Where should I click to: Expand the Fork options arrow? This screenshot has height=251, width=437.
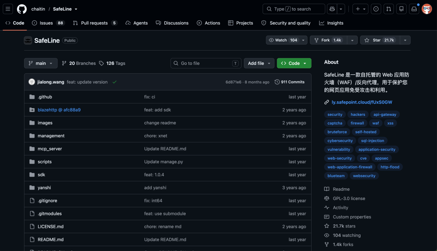[352, 40]
